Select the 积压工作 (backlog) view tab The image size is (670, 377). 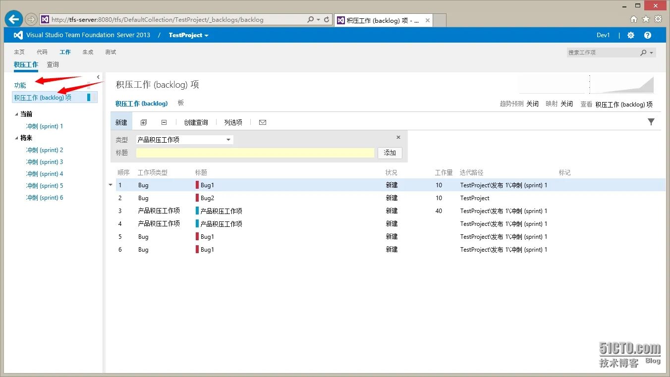(x=141, y=104)
